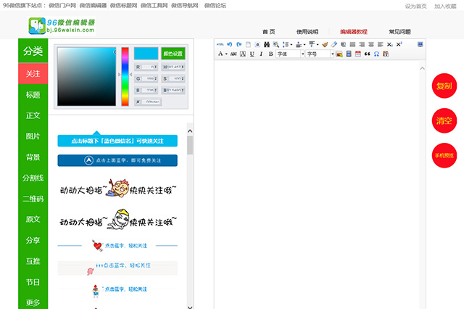The height and width of the screenshot is (309, 464).
Task: Click the red 手机预览 button
Action: [x=444, y=155]
